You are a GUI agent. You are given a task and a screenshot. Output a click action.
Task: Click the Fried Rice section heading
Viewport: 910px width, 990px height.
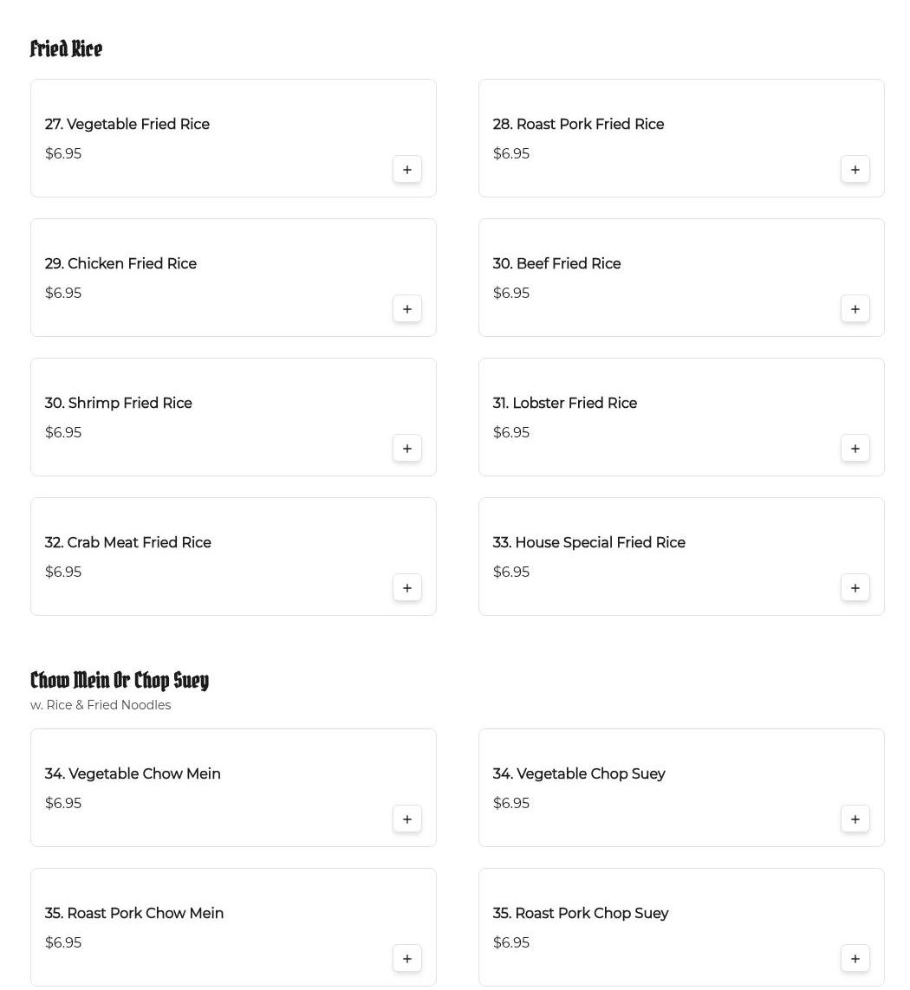coord(66,49)
